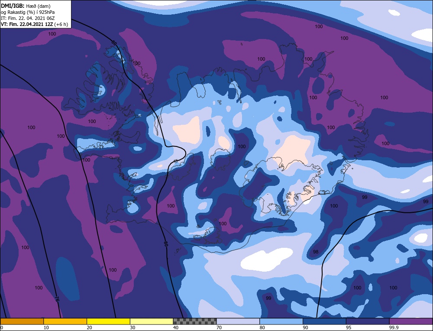
Task: Click the dark orange 0–10 legend swatch
Action: 22,321
